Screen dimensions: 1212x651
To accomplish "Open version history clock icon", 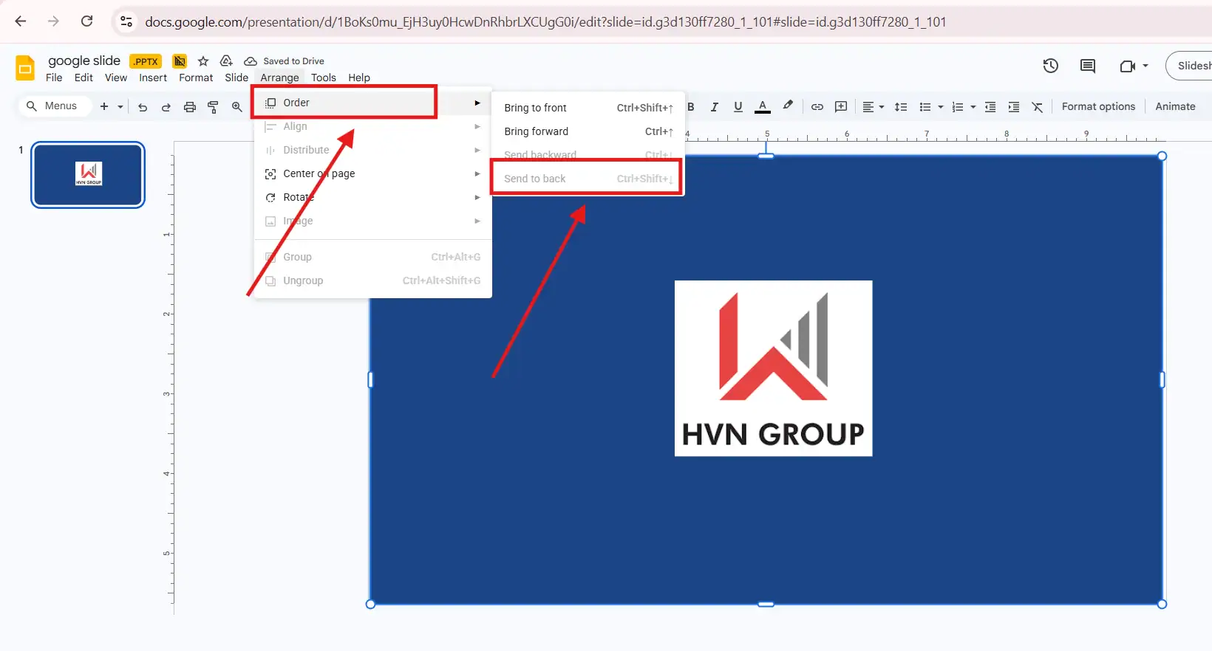I will [x=1050, y=66].
